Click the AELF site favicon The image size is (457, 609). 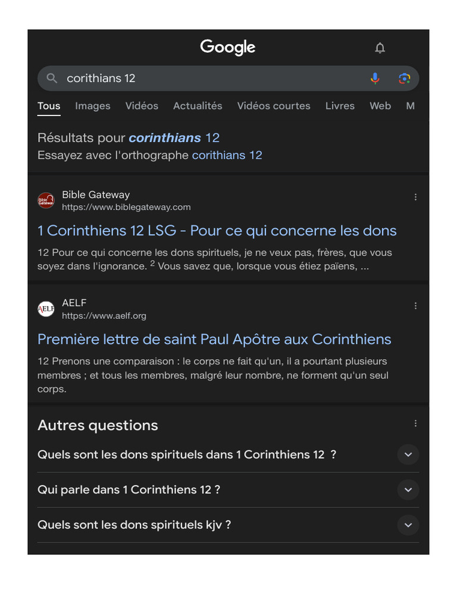[46, 309]
